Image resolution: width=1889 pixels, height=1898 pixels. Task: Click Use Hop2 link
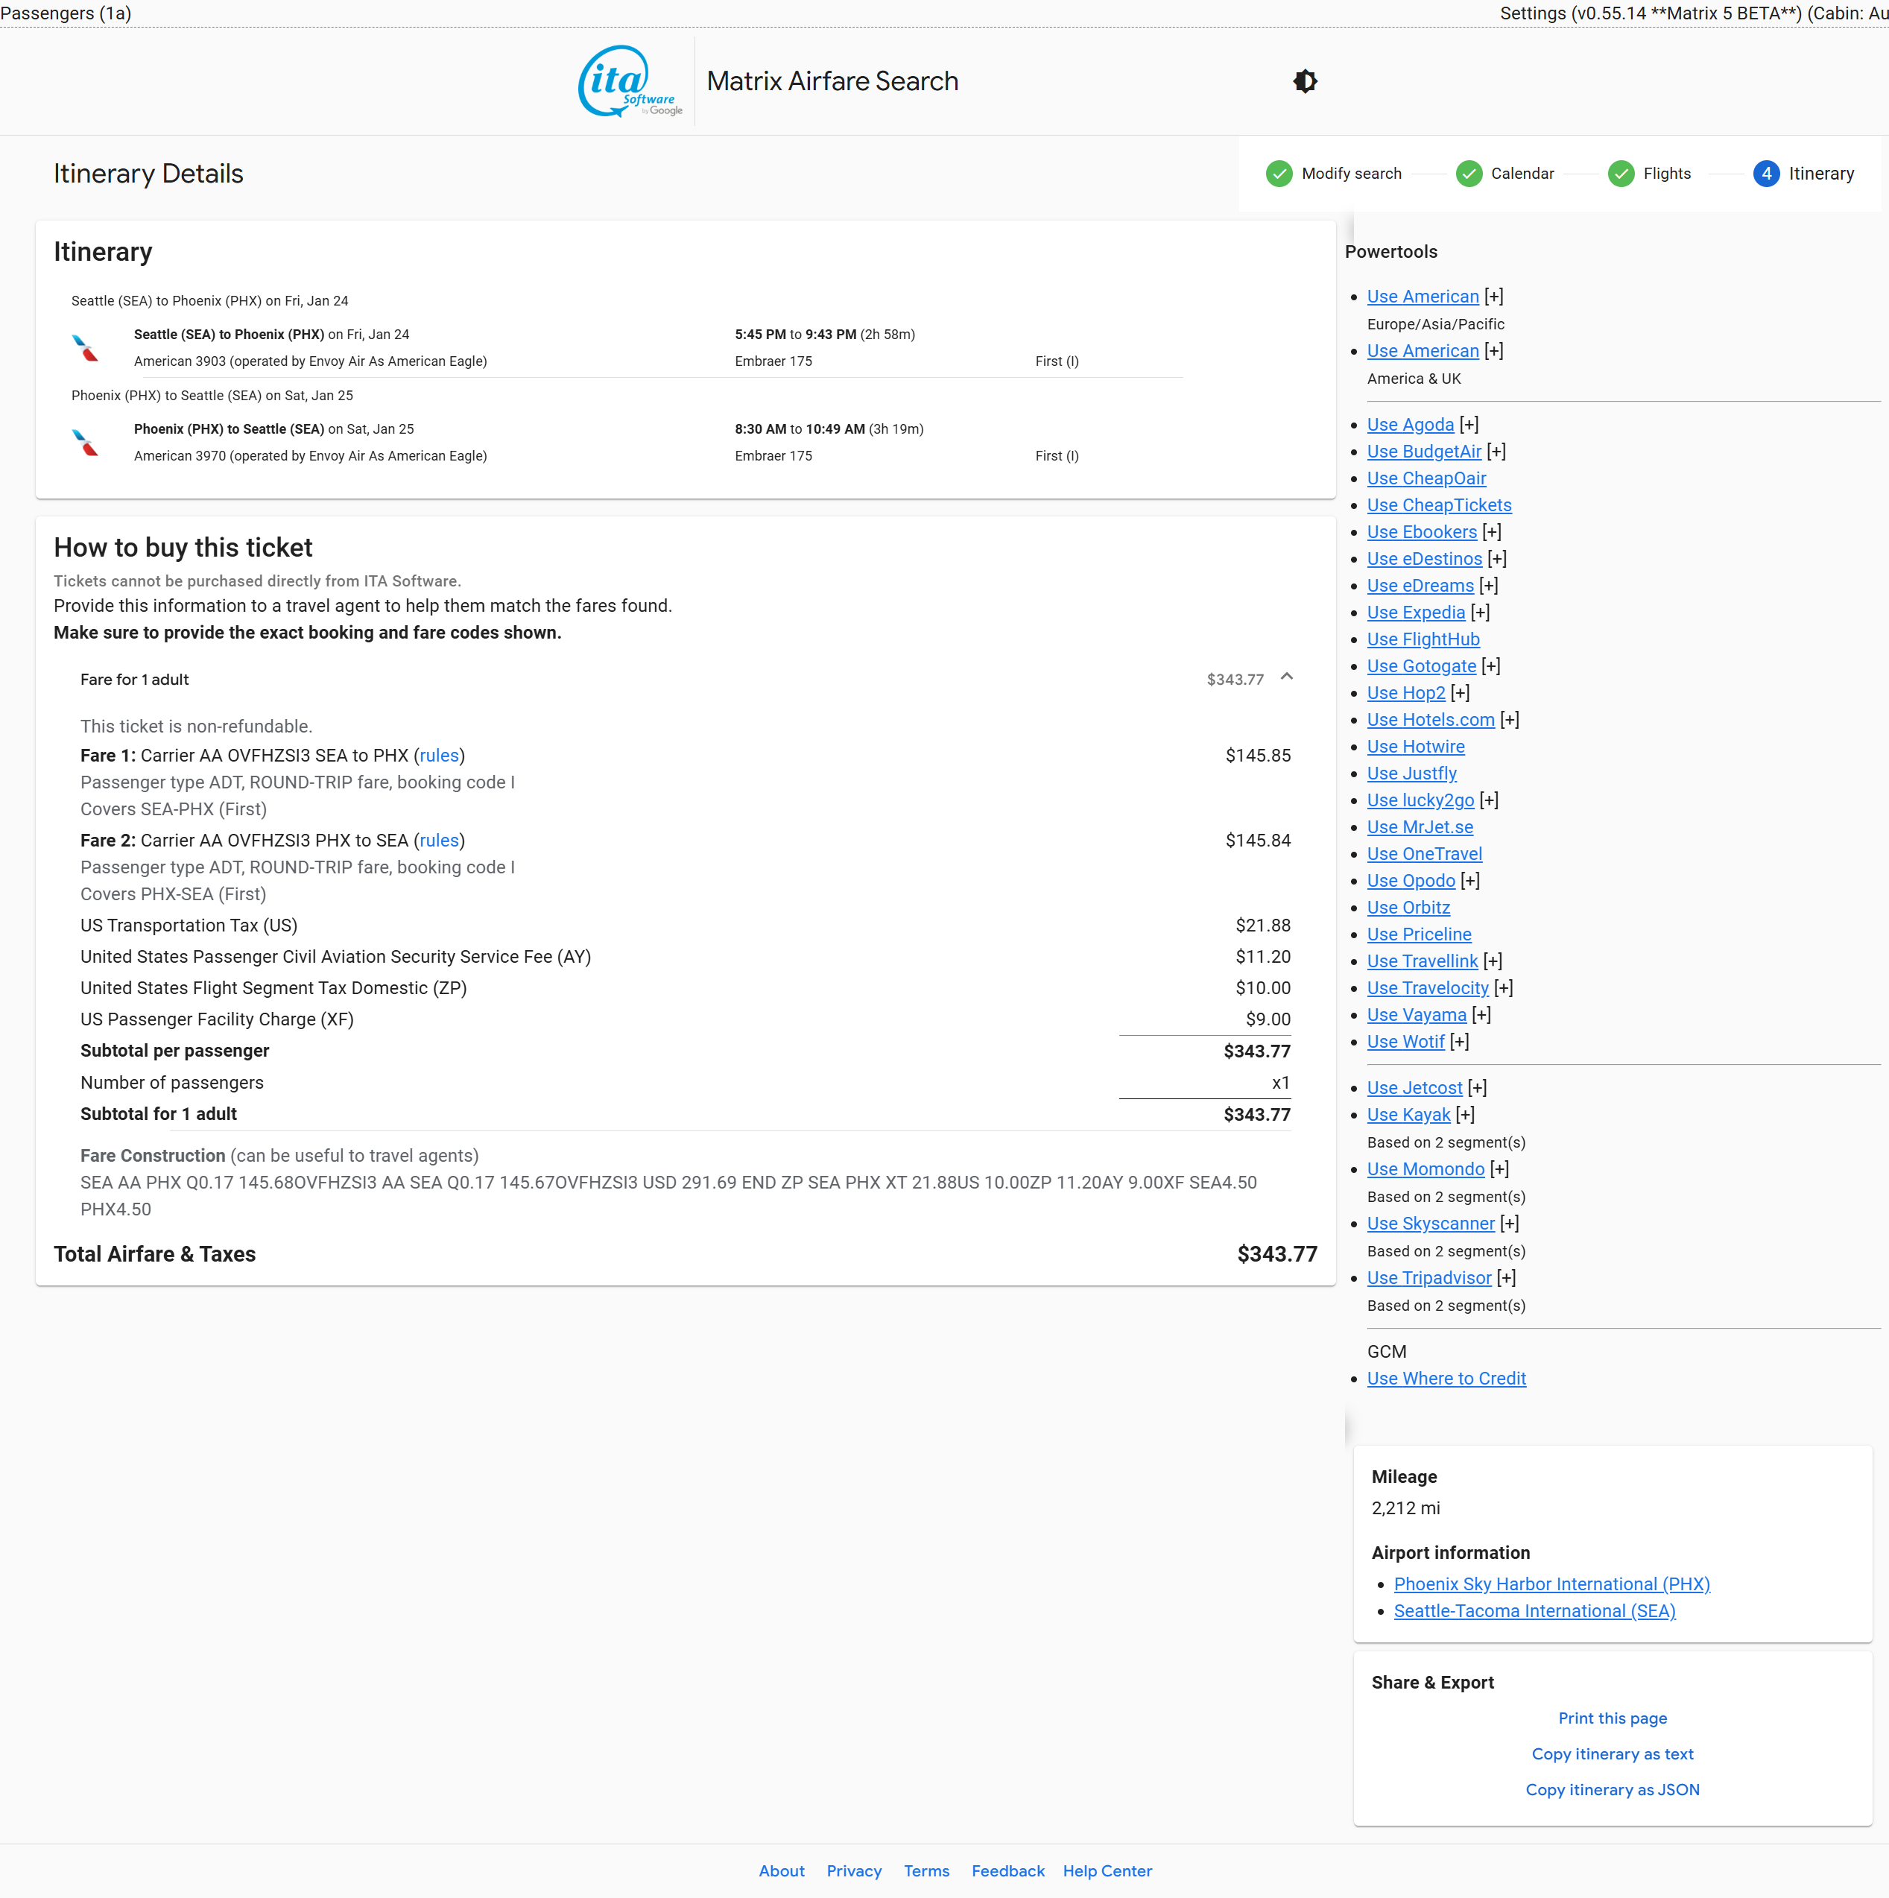click(x=1405, y=692)
